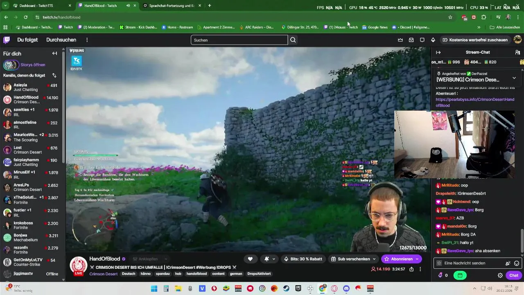This screenshot has width=524, height=295.
Task: Open browser extensions puzzle icon
Action: 484,17
